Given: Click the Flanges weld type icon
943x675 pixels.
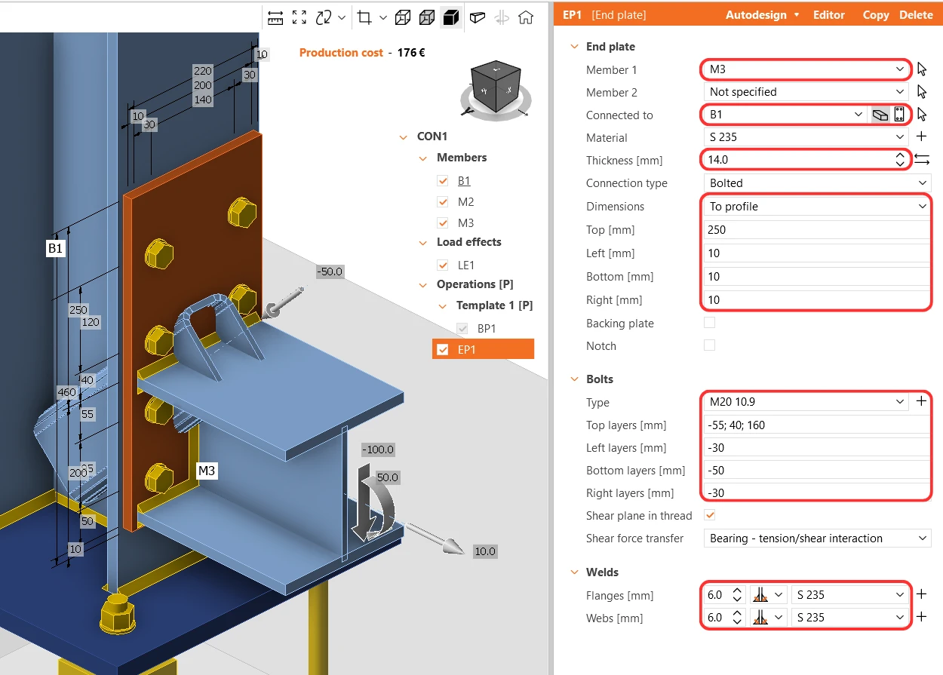Looking at the screenshot, I should pyautogui.click(x=760, y=595).
